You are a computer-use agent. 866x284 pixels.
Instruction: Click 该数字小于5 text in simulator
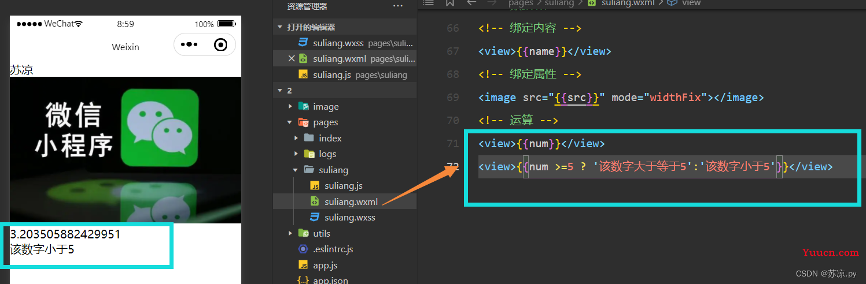(42, 249)
